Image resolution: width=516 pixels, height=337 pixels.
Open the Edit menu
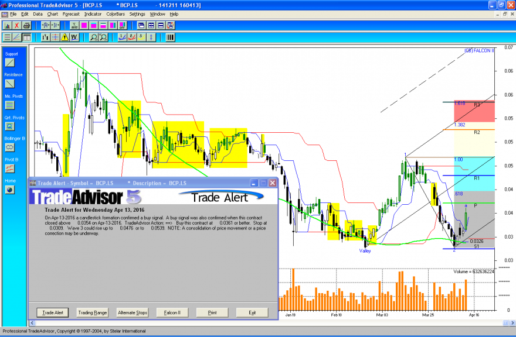[25, 14]
